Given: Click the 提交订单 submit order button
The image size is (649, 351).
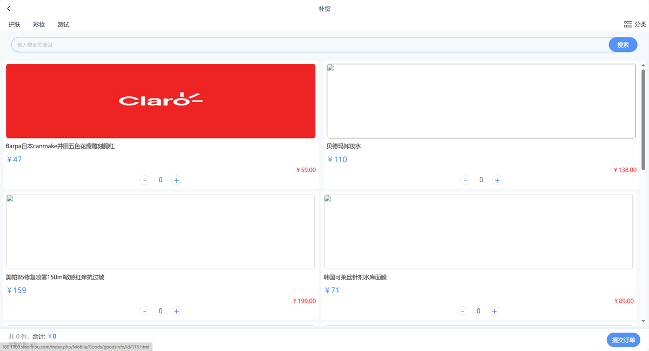Looking at the screenshot, I should tap(624, 340).
